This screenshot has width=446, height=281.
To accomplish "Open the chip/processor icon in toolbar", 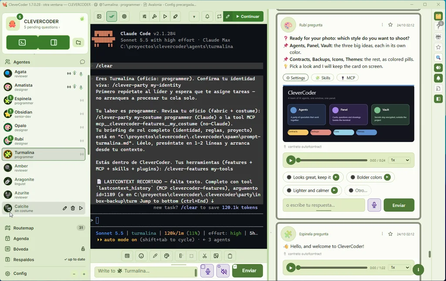I will pyautogui.click(x=124, y=17).
